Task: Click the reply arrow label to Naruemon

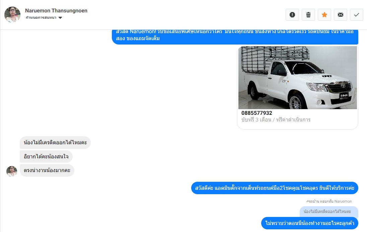Action: [x=329, y=201]
